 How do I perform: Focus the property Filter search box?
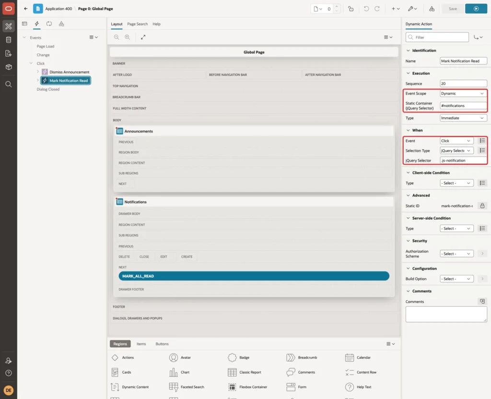[437, 37]
